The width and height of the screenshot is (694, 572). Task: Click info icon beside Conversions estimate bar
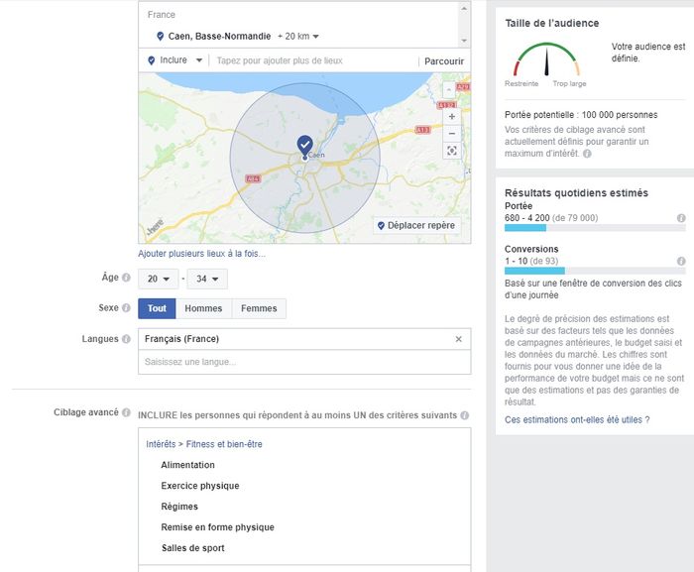tap(681, 261)
